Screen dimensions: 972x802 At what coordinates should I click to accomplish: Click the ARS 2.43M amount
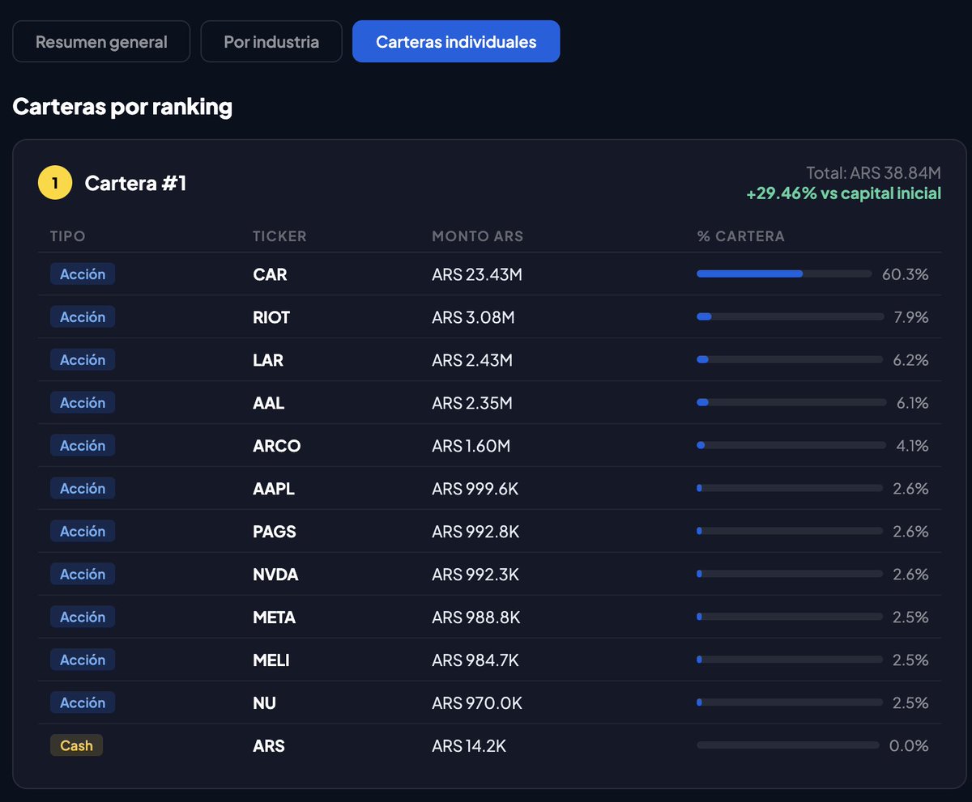pos(472,360)
